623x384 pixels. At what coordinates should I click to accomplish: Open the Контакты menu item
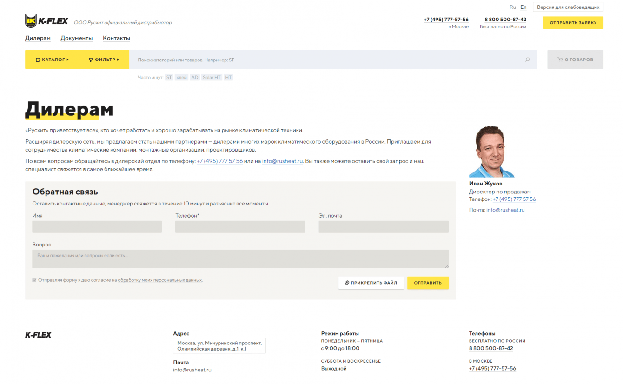[x=116, y=38]
